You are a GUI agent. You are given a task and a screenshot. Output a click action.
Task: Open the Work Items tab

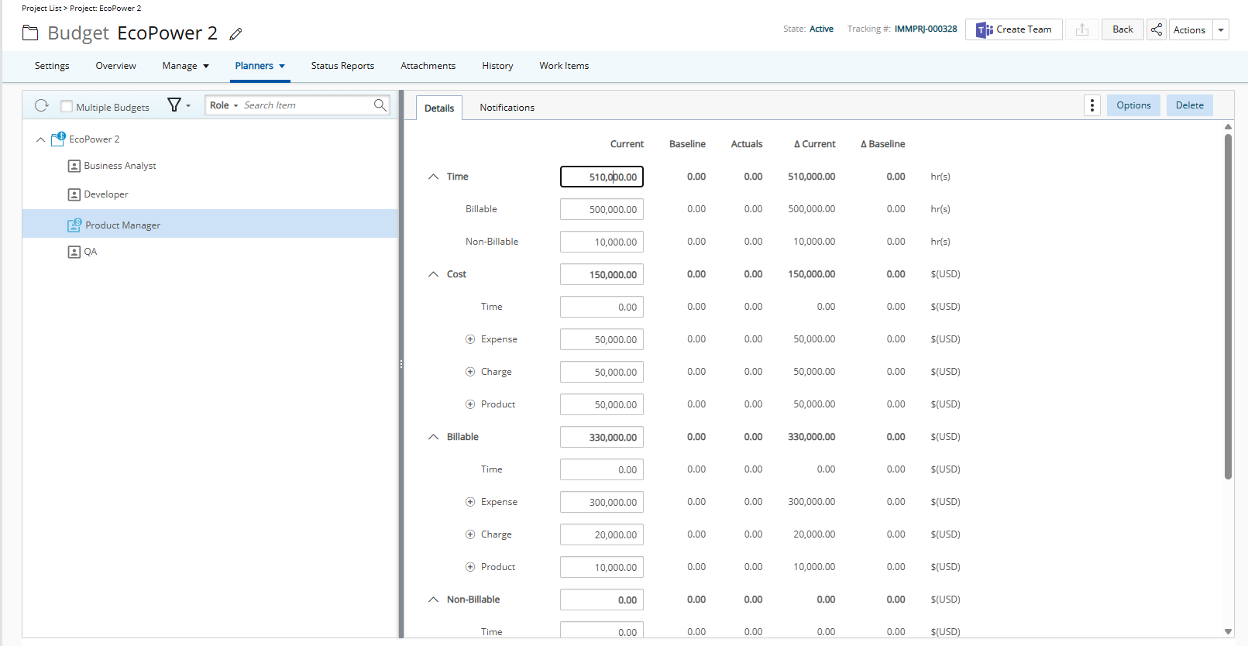click(564, 66)
